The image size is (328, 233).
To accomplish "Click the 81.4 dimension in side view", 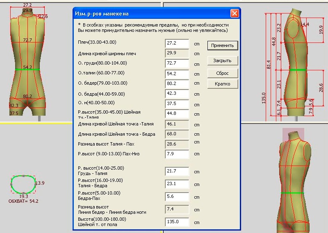I will click(269, 65).
